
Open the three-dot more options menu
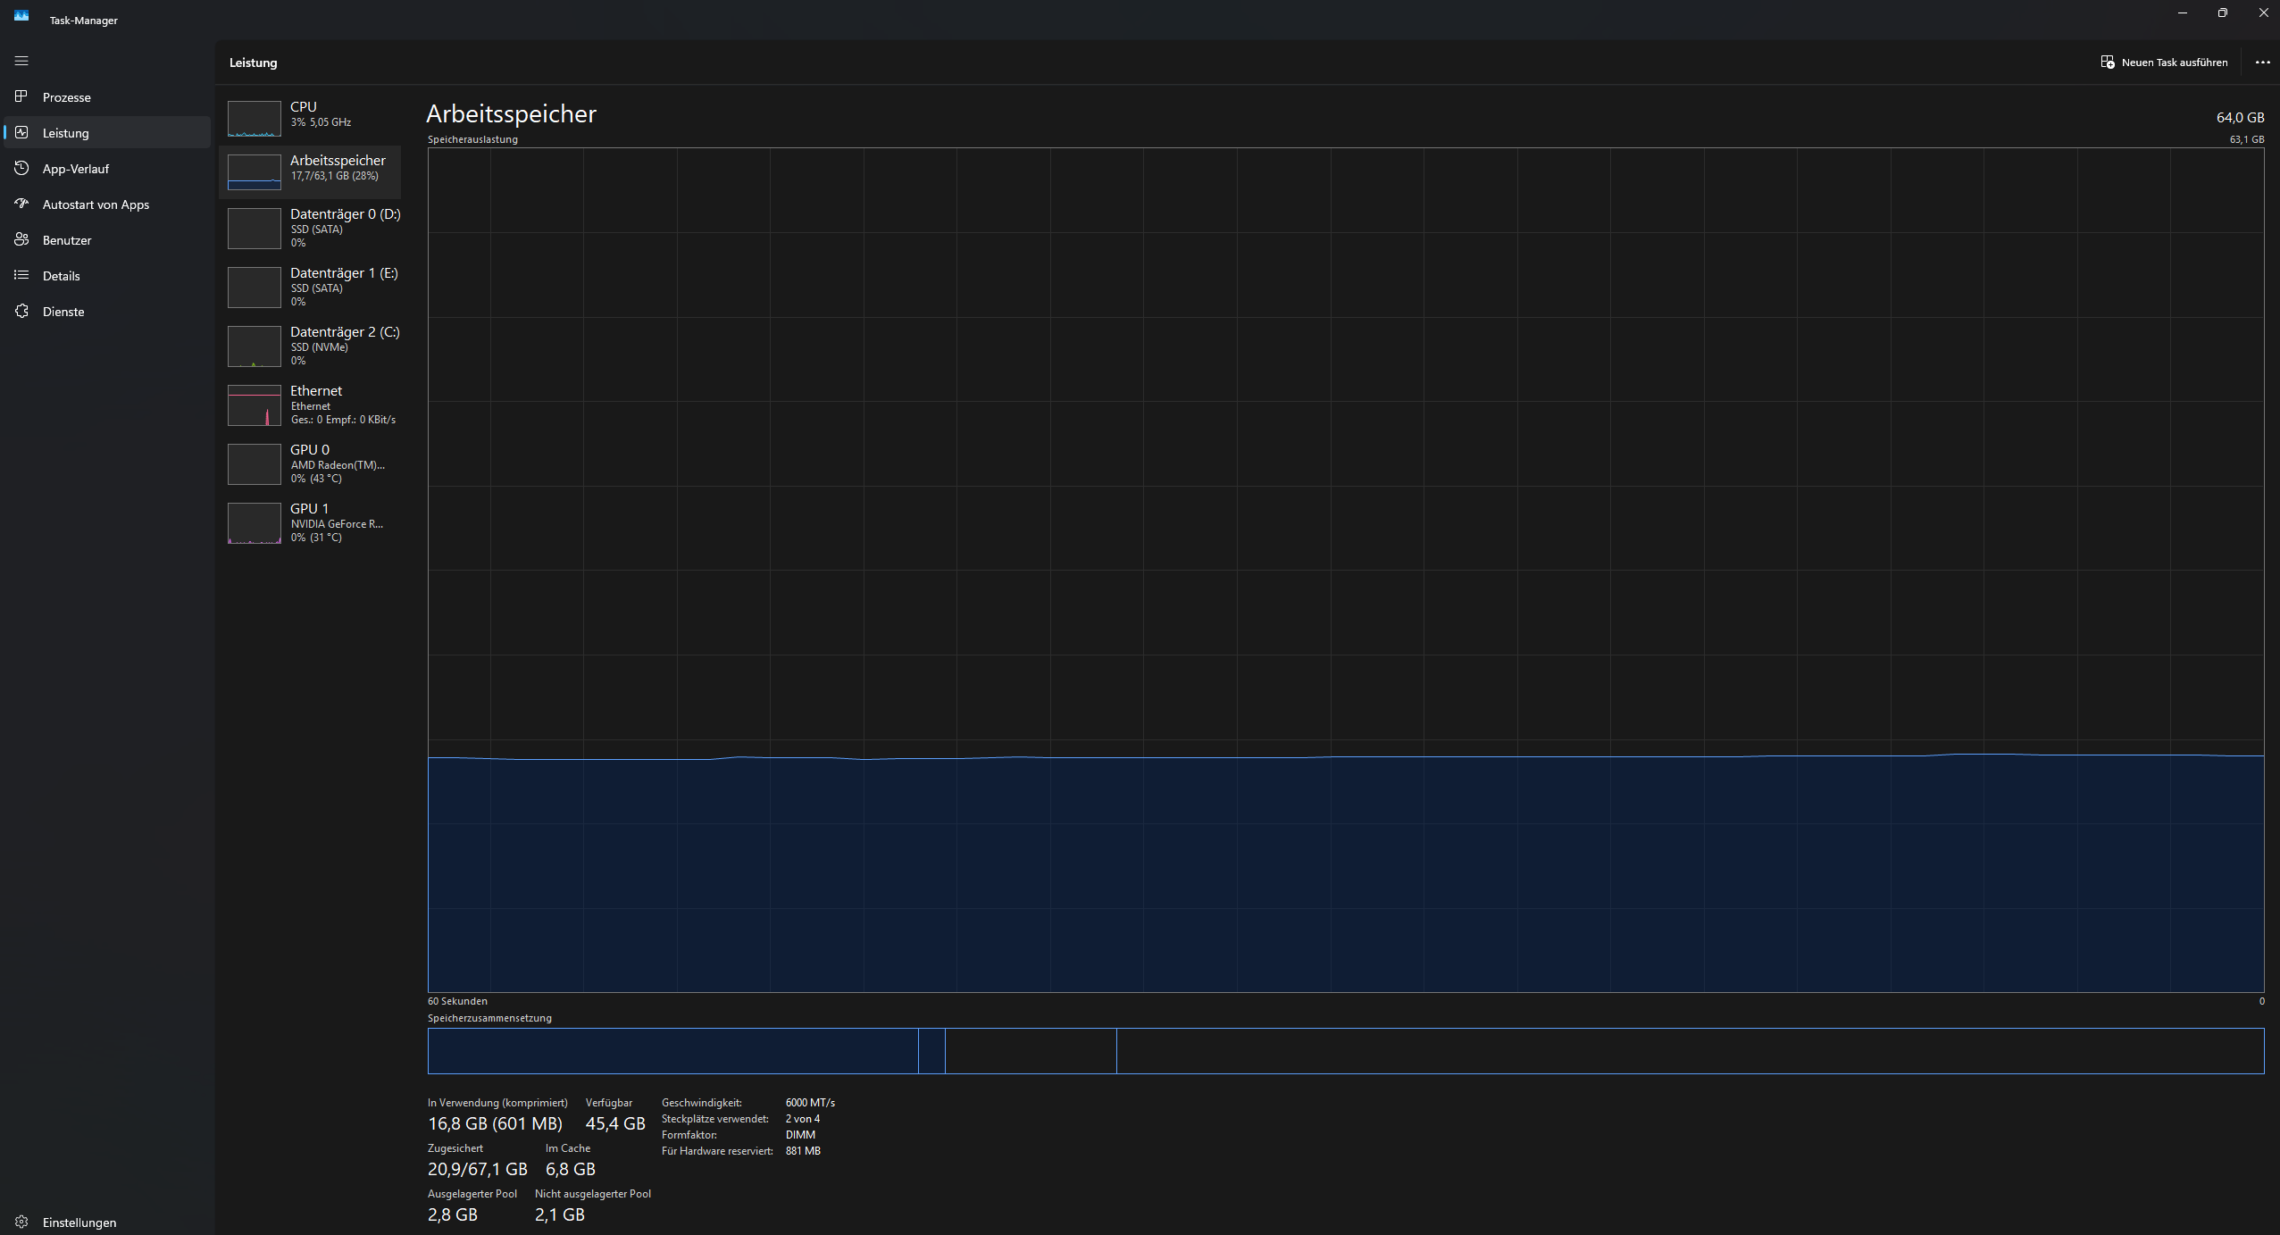2261,63
